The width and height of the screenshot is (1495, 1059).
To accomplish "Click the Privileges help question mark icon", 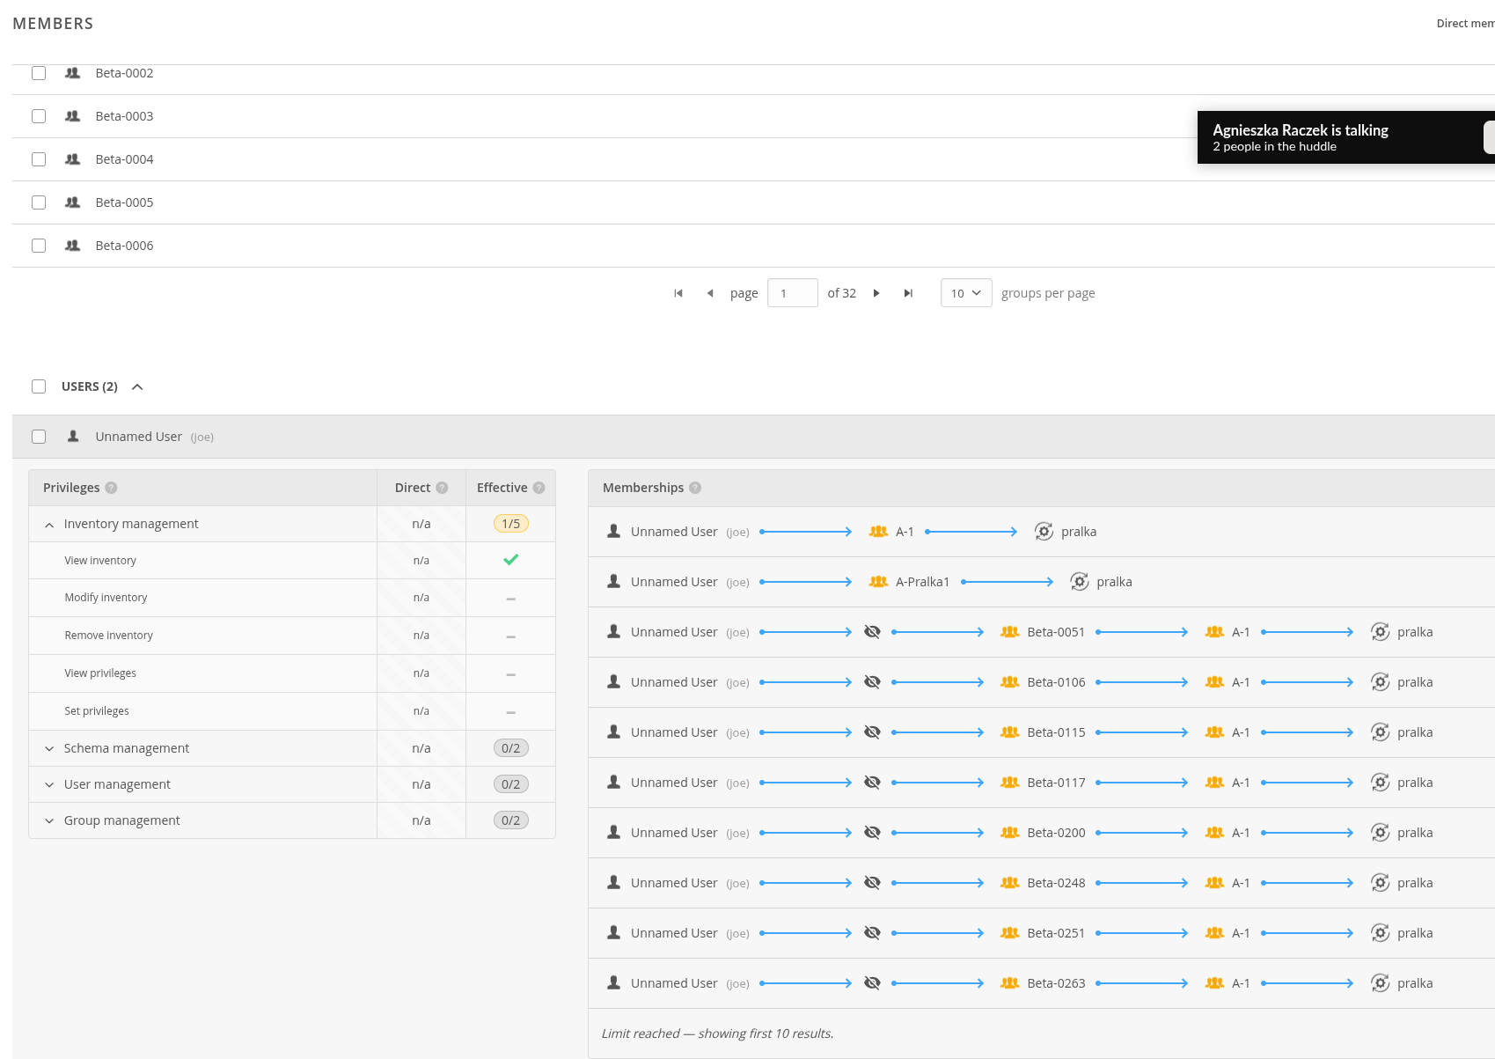I will pos(111,488).
